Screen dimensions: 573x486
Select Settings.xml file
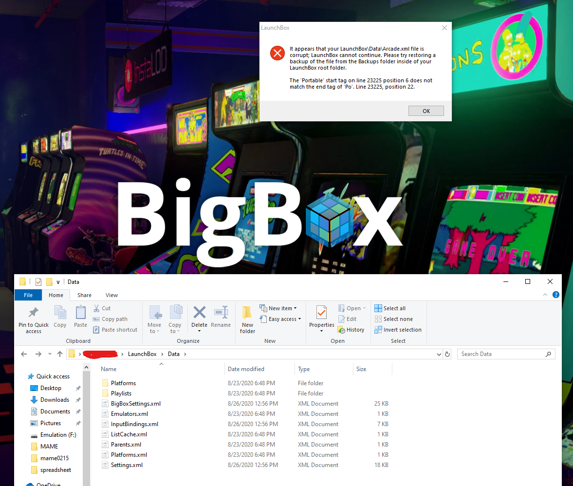tap(127, 465)
